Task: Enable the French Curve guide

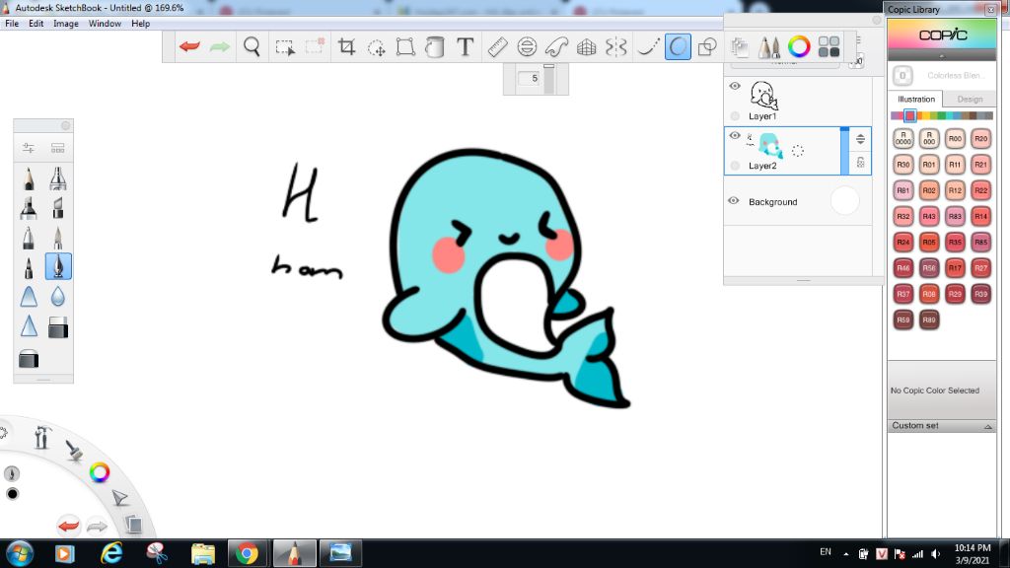Action: 556,47
